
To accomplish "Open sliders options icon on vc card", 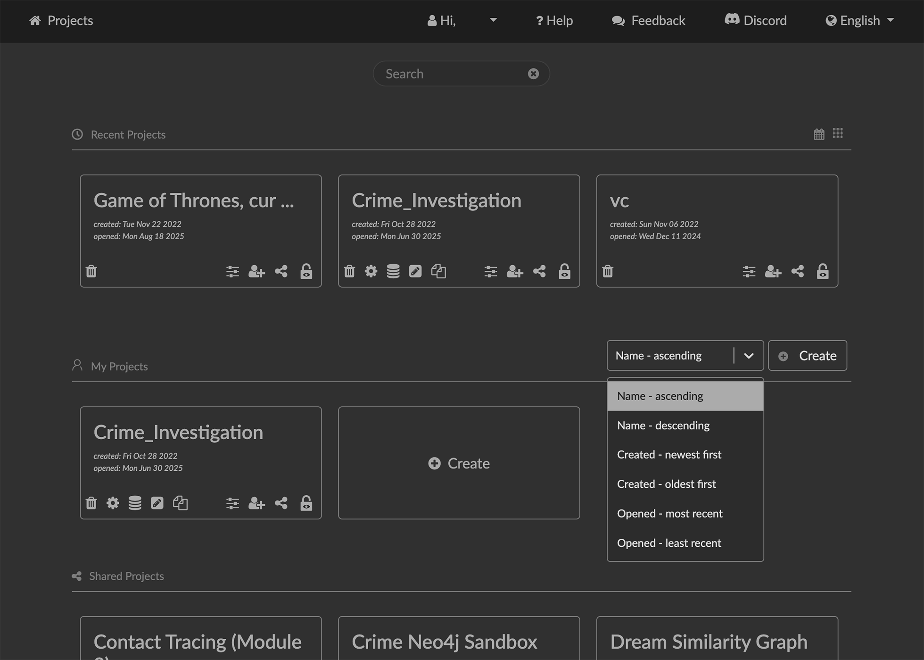I will [x=749, y=271].
